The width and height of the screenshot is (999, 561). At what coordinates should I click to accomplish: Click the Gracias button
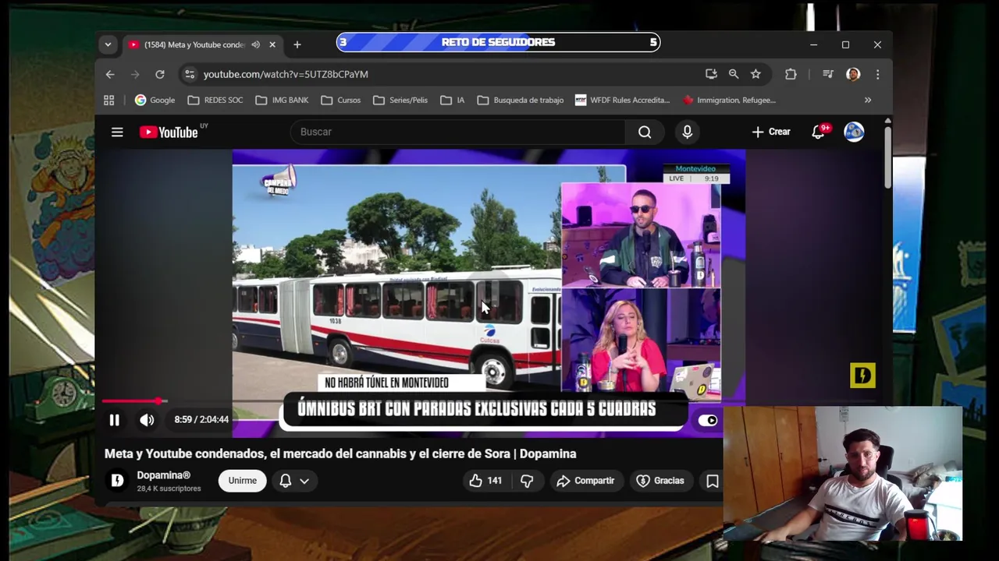660,481
